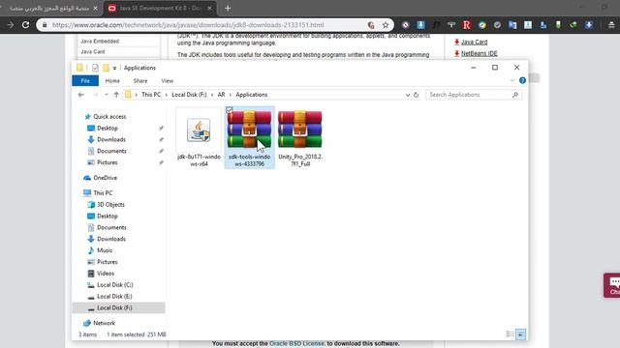
Task: Click Java Embedded in Oracle sidebar
Action: point(100,41)
